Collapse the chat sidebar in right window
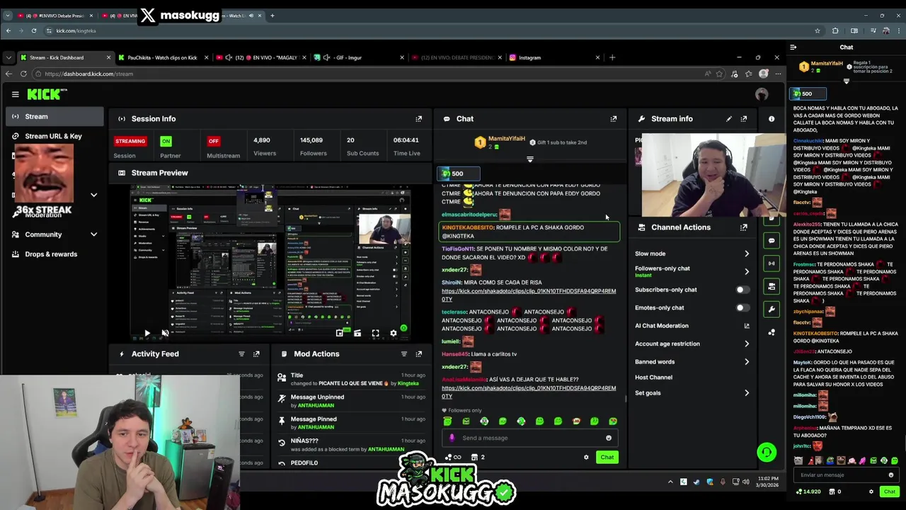This screenshot has height=510, width=906. (793, 47)
